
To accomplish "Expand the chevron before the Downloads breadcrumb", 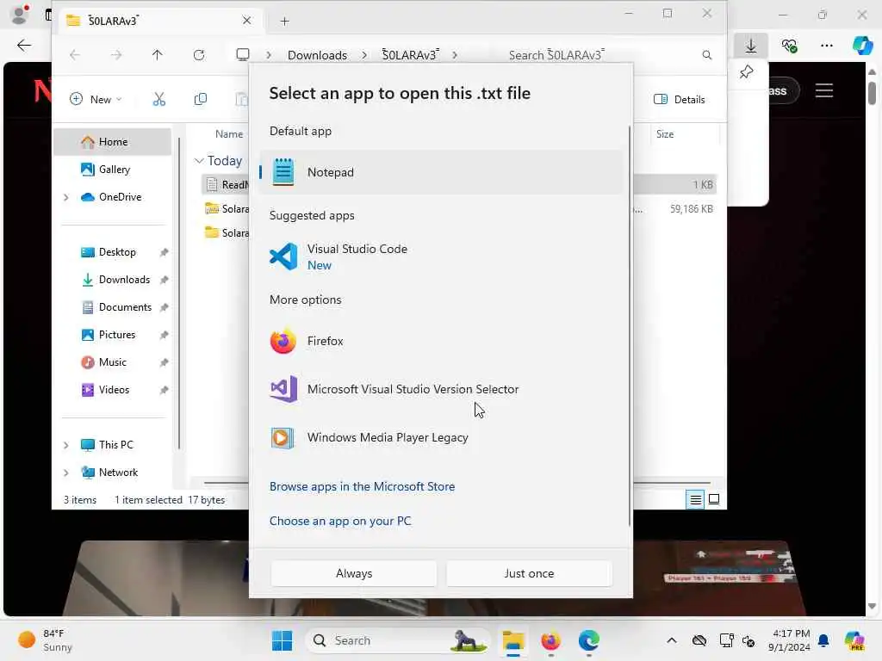I will coord(269,55).
